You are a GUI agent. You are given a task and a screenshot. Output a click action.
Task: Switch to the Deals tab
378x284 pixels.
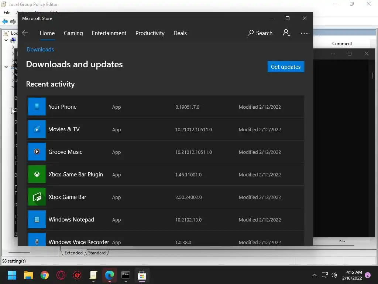point(180,33)
